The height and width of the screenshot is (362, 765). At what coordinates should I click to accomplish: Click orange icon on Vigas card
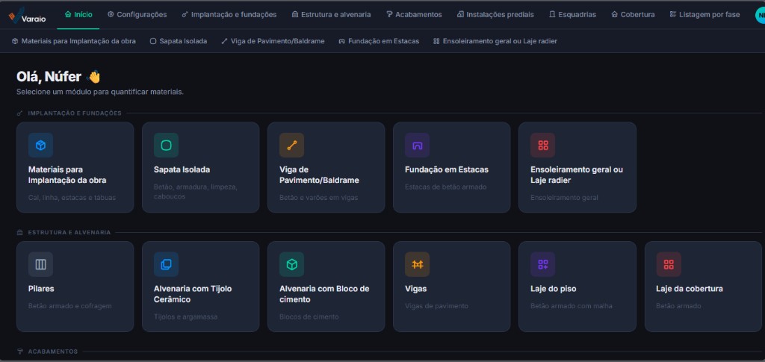point(417,264)
